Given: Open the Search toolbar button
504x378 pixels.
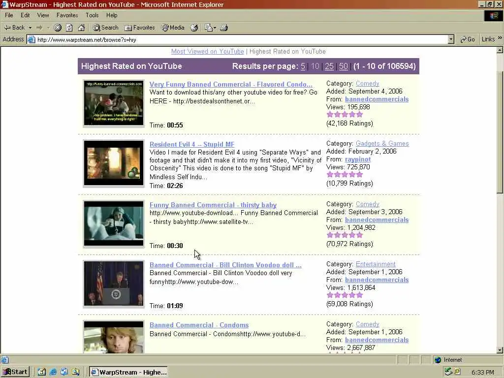Looking at the screenshot, I should tap(106, 28).
